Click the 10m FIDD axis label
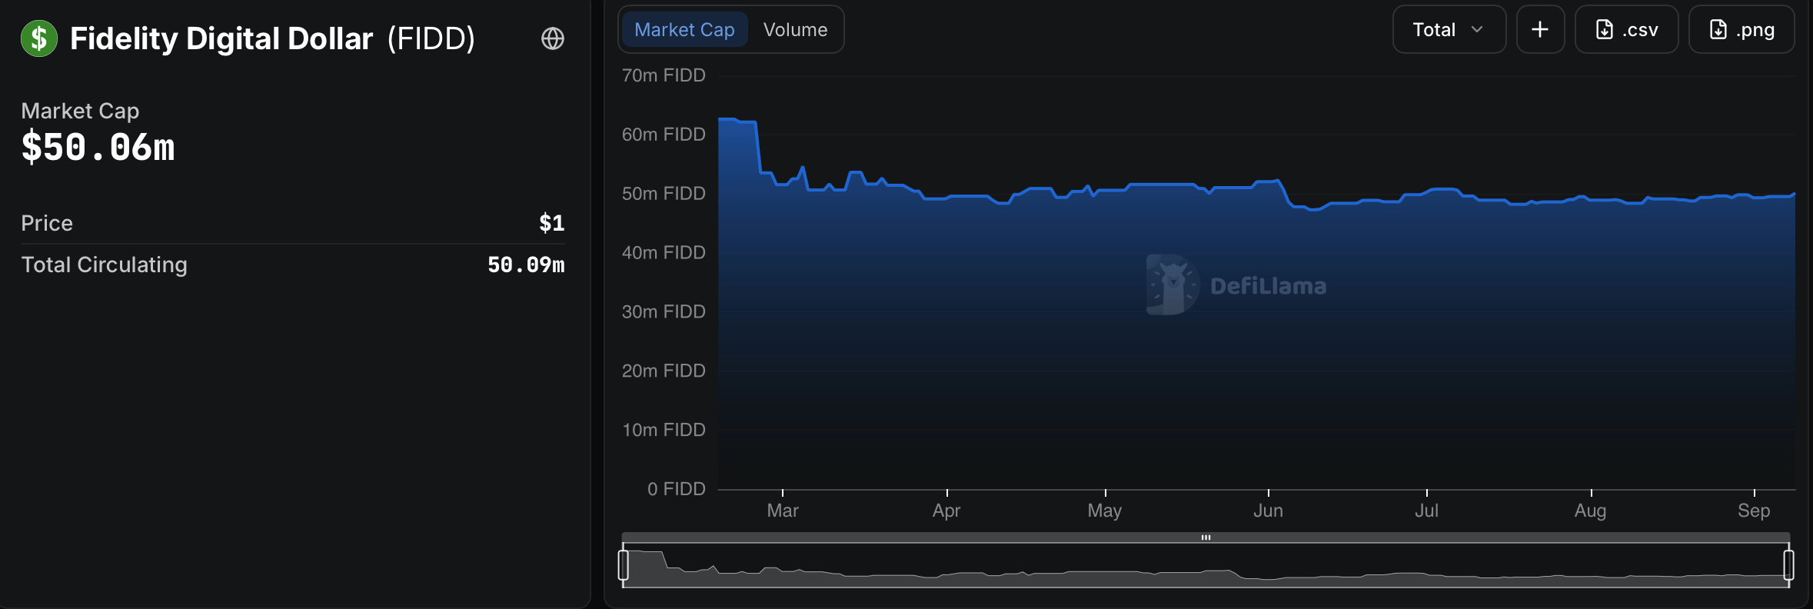The width and height of the screenshot is (1813, 609). [x=664, y=430]
